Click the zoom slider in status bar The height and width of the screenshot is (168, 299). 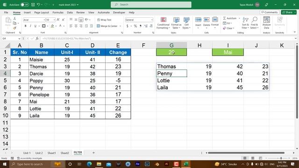(x=281, y=158)
